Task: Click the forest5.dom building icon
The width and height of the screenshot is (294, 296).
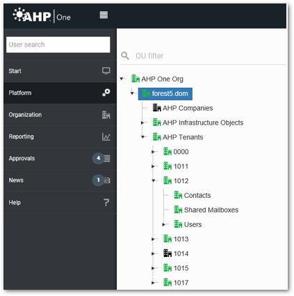Action: click(146, 93)
